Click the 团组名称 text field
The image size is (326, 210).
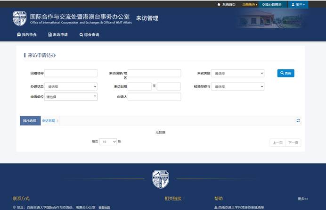pos(71,73)
